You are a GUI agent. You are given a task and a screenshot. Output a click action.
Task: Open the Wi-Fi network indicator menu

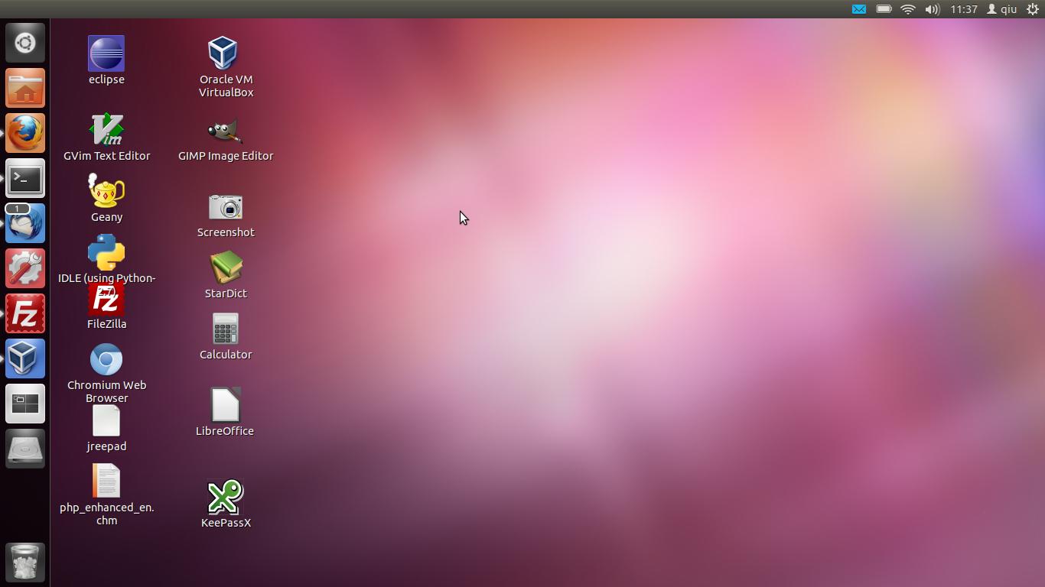(x=908, y=9)
